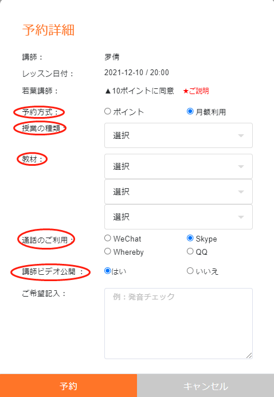Click the ★ご説明 link
Screen dimensions: 274x397
point(196,91)
